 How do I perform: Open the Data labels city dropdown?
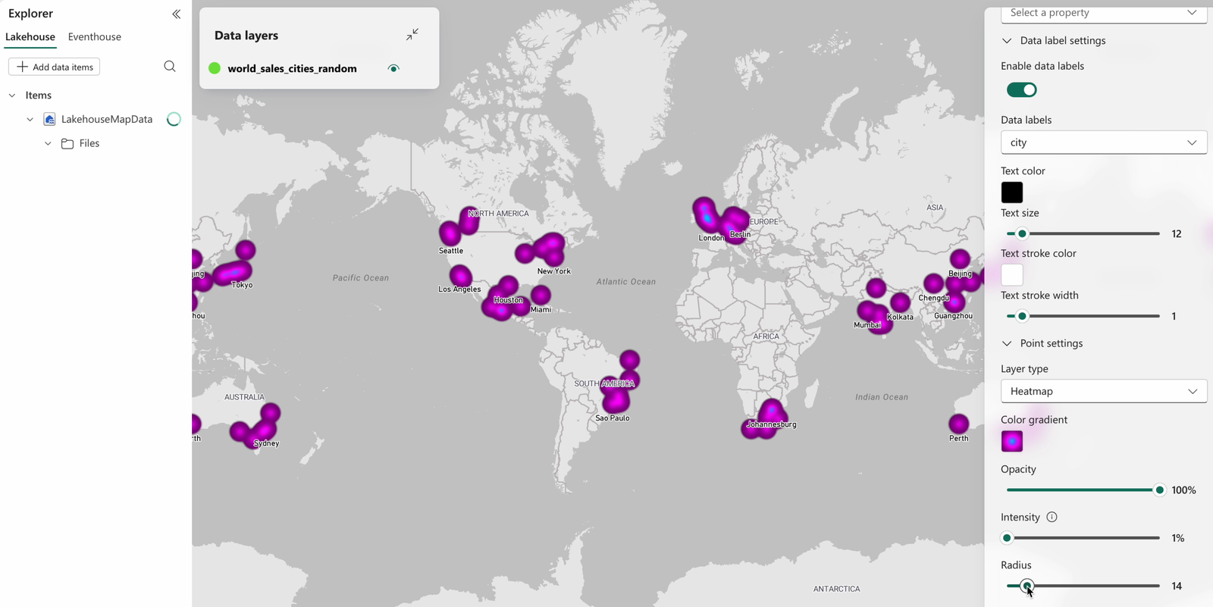[1104, 142]
